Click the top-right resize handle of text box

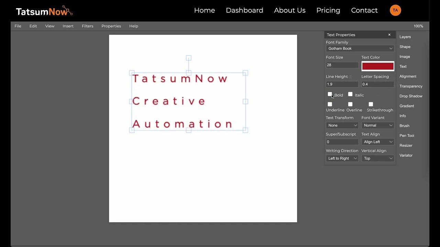coord(245,73)
